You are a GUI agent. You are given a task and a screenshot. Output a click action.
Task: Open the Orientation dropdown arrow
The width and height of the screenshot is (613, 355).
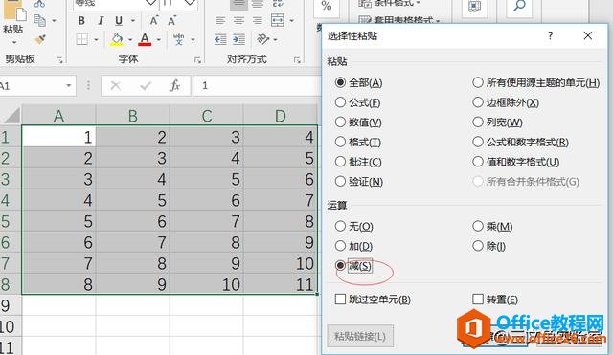[276, 40]
